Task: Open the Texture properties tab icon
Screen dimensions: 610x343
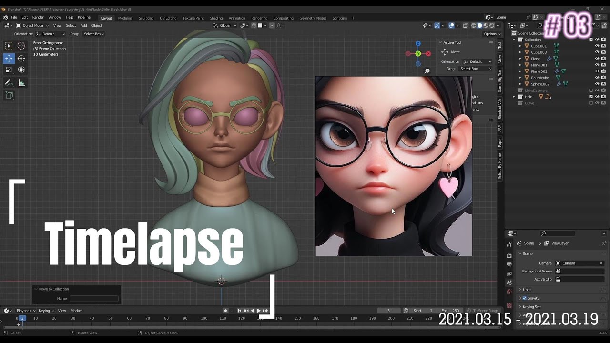Action: pos(509,305)
